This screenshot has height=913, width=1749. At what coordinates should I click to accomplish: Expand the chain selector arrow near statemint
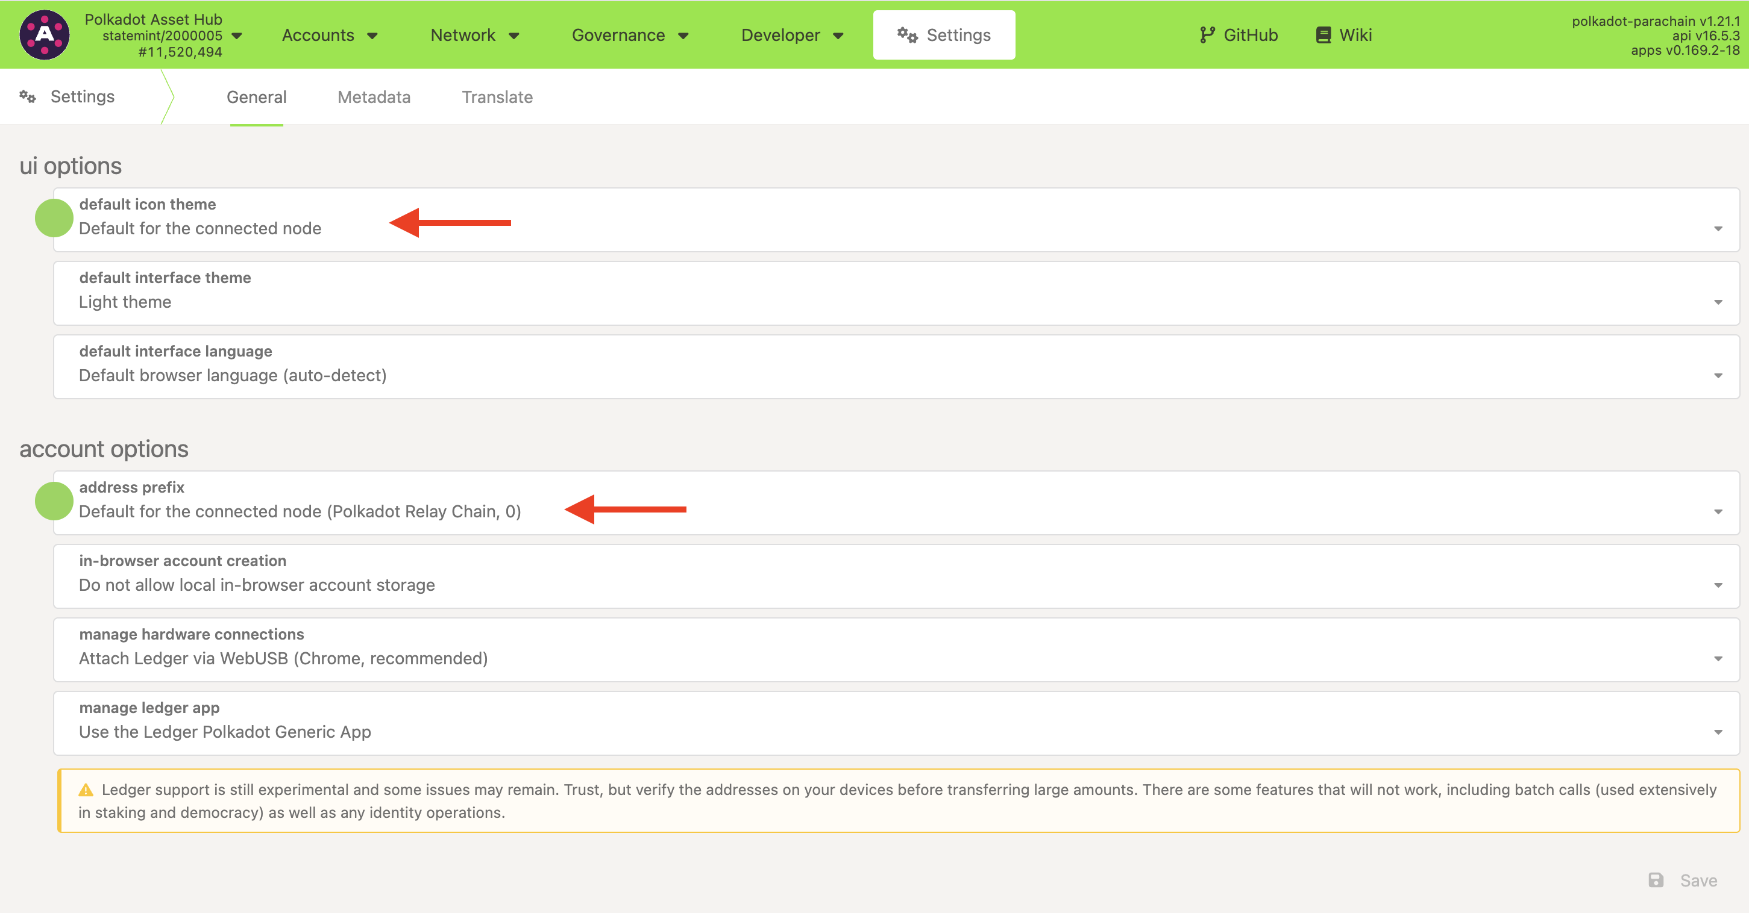[237, 36]
